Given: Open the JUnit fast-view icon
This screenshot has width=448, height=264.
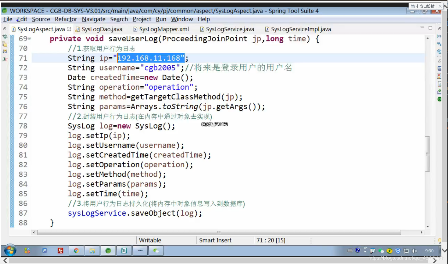Looking at the screenshot, I should [5, 59].
